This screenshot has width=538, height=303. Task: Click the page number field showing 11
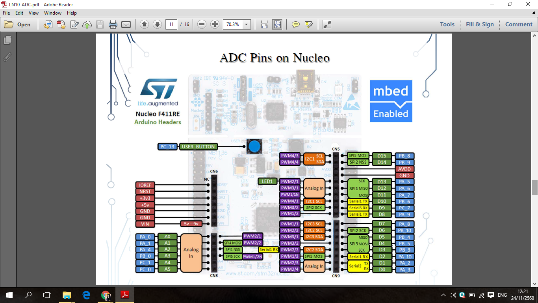click(x=171, y=24)
